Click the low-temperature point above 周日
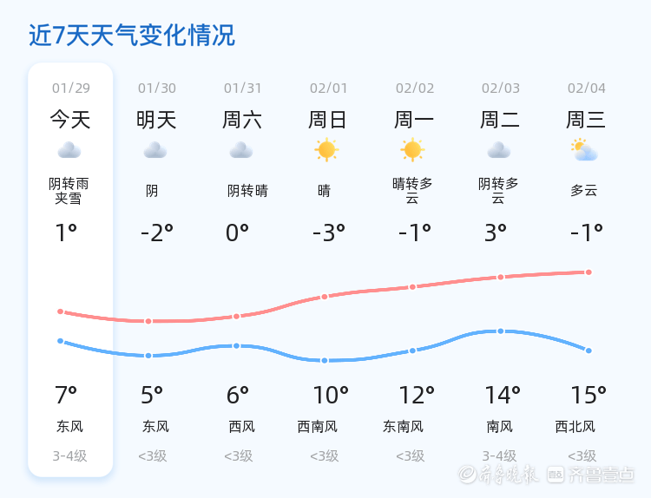The height and width of the screenshot is (498, 651). (x=325, y=360)
